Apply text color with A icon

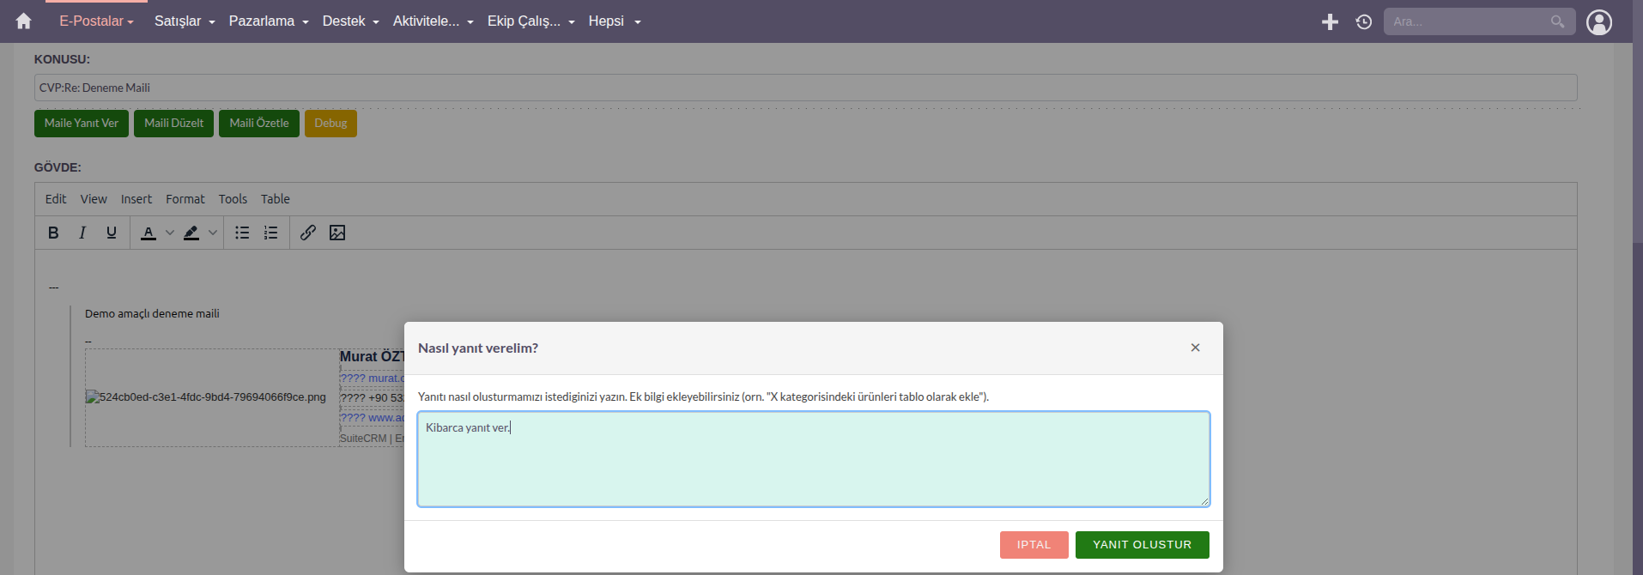(x=149, y=233)
